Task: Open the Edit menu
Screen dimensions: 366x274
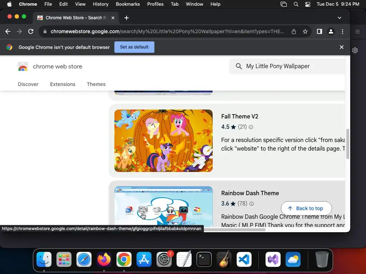Action: (x=64, y=4)
